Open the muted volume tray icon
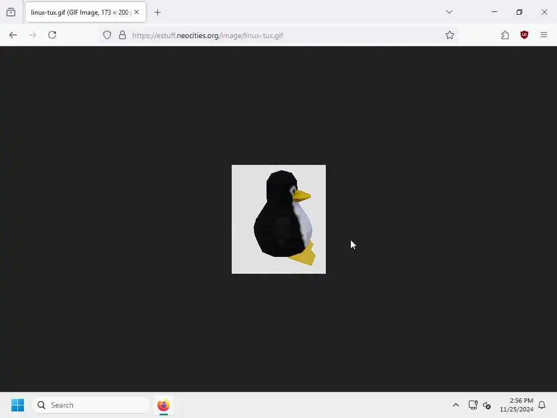This screenshot has height=418, width=557. [x=487, y=405]
